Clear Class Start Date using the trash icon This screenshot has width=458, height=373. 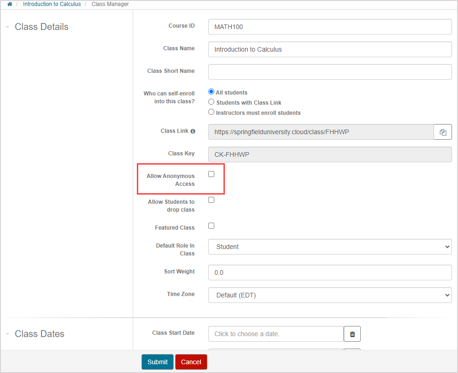[352, 333]
